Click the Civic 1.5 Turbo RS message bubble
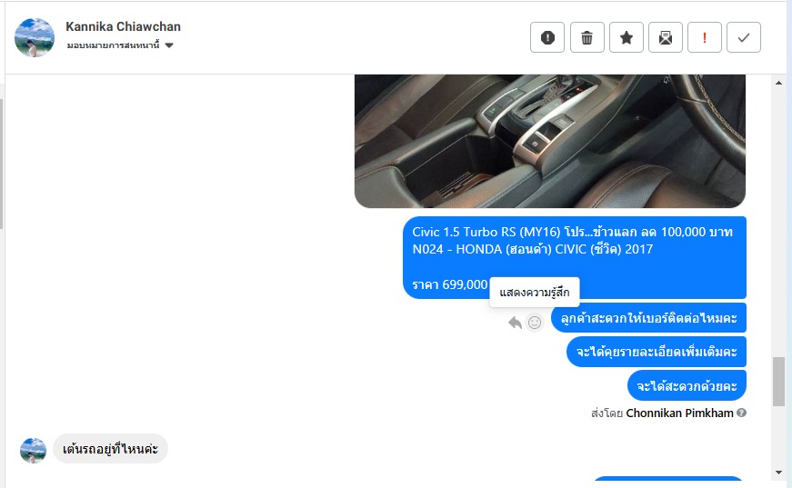 pyautogui.click(x=575, y=257)
